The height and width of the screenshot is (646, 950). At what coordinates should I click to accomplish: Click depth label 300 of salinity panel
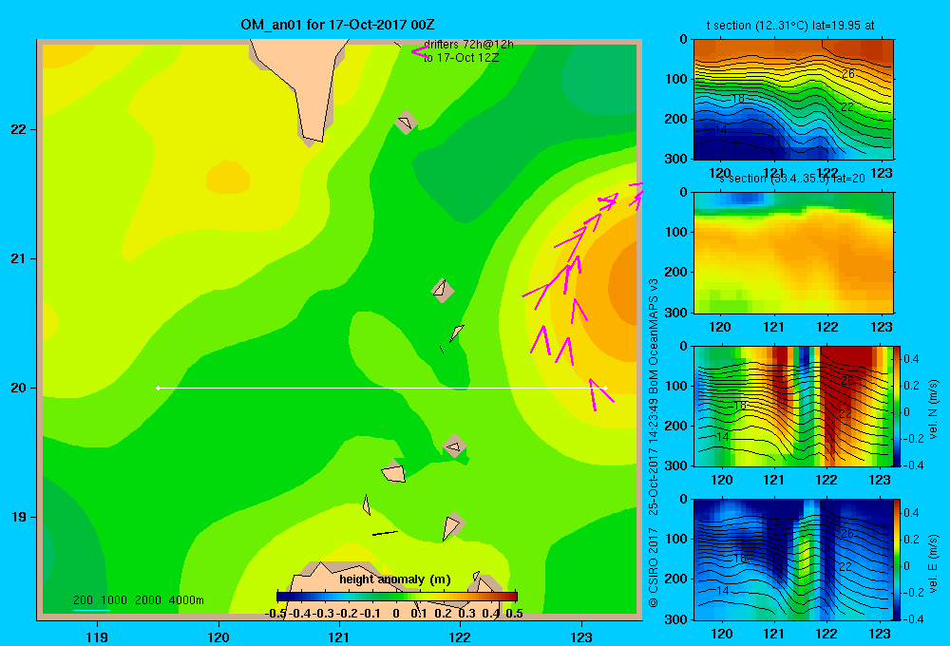(x=675, y=313)
